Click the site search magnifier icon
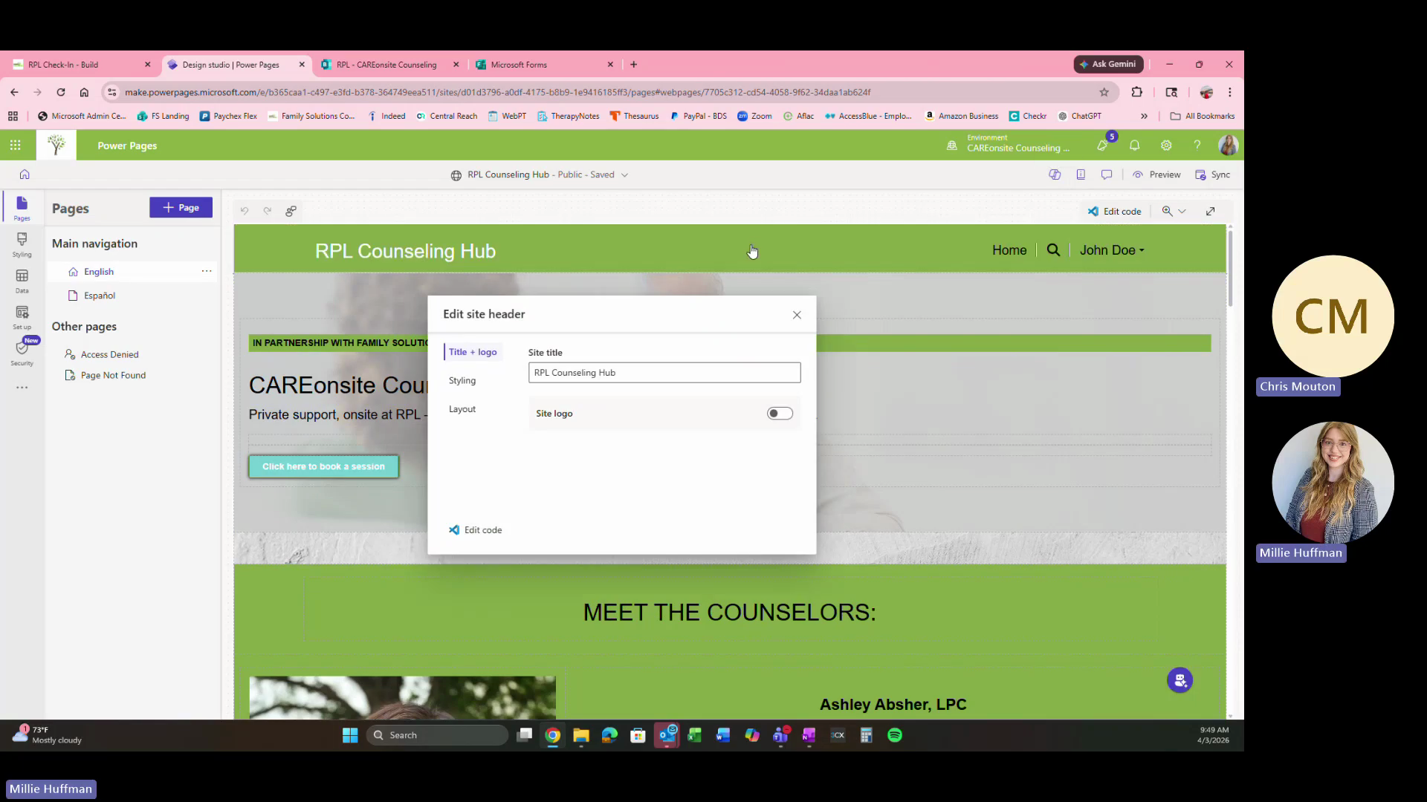This screenshot has height=802, width=1427. coord(1053,250)
